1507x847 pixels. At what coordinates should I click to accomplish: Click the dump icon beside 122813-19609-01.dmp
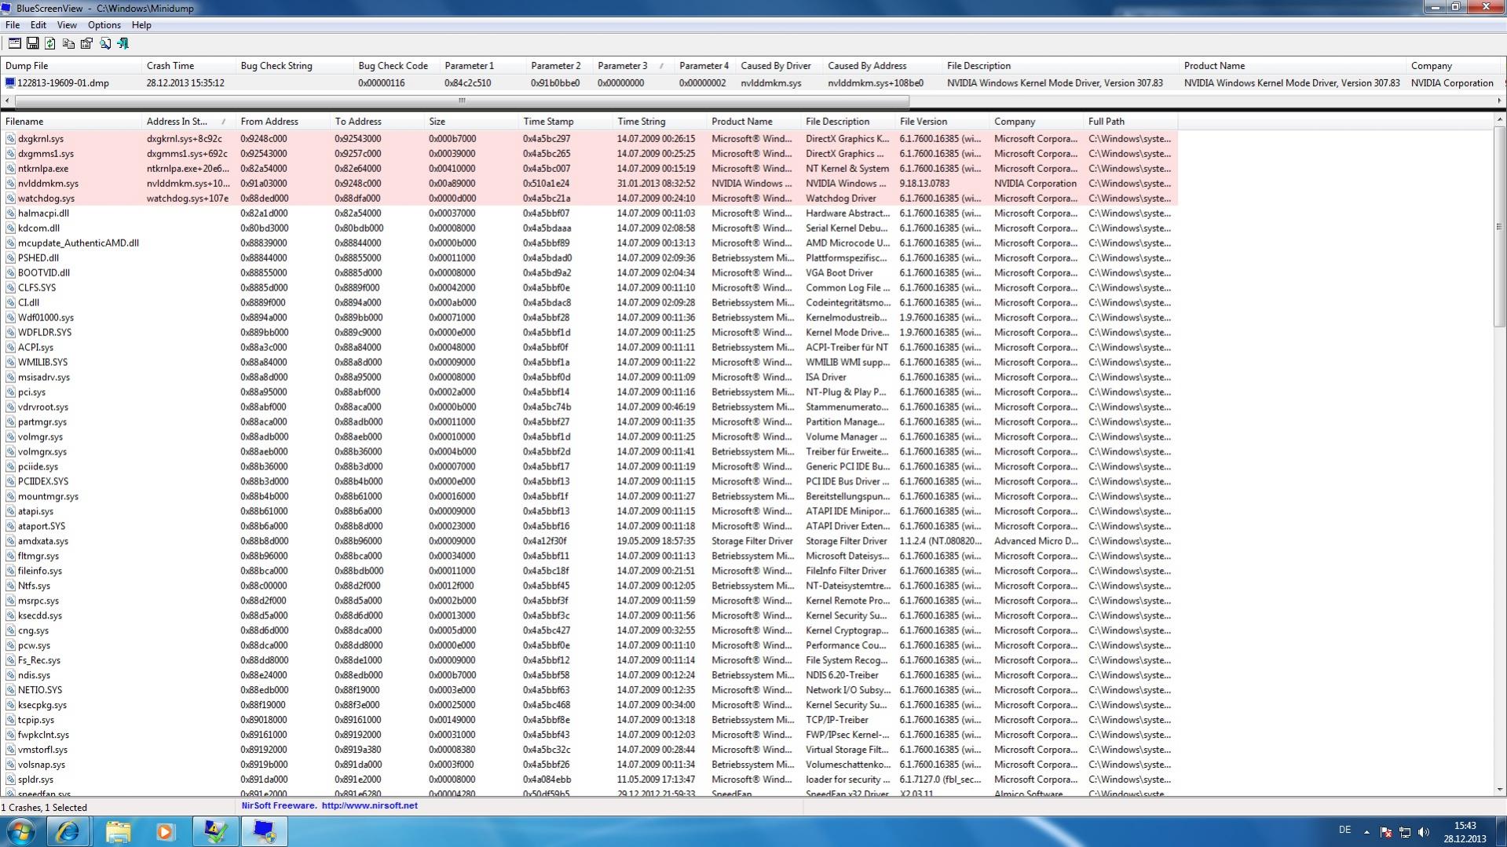10,82
